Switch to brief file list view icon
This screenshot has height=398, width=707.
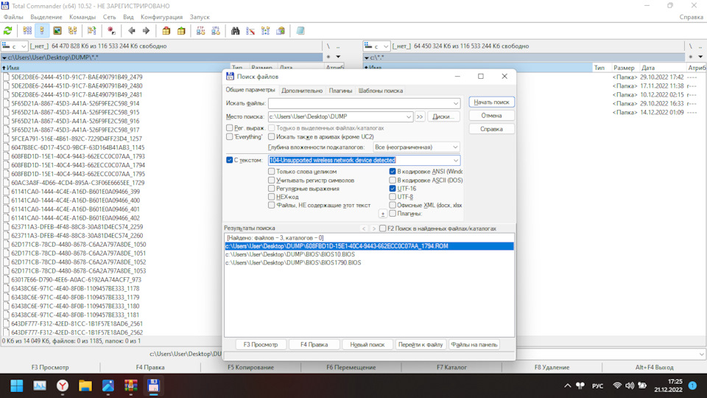(x=27, y=31)
